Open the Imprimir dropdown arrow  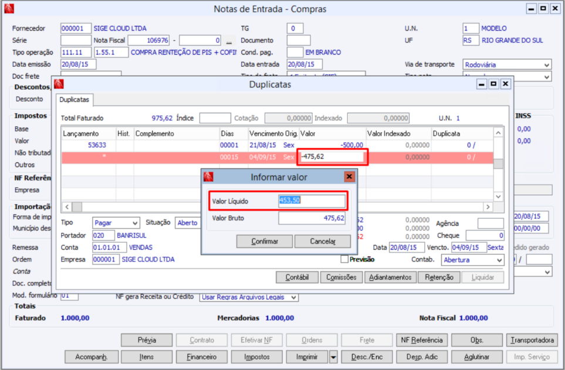click(x=333, y=357)
